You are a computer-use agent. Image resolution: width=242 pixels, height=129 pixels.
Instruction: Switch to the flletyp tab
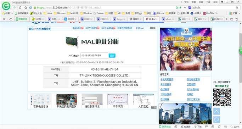[119, 19]
